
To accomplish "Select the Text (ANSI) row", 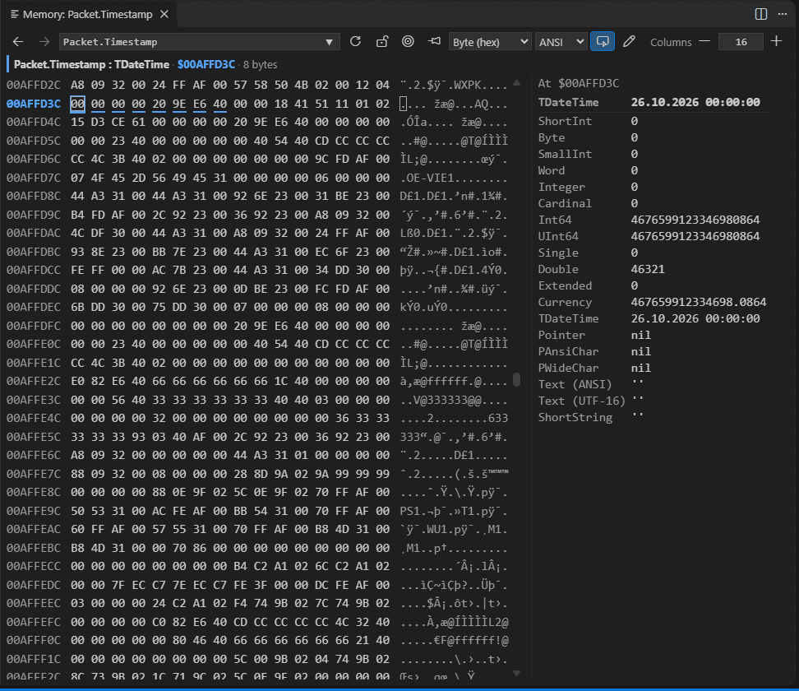I will [654, 384].
